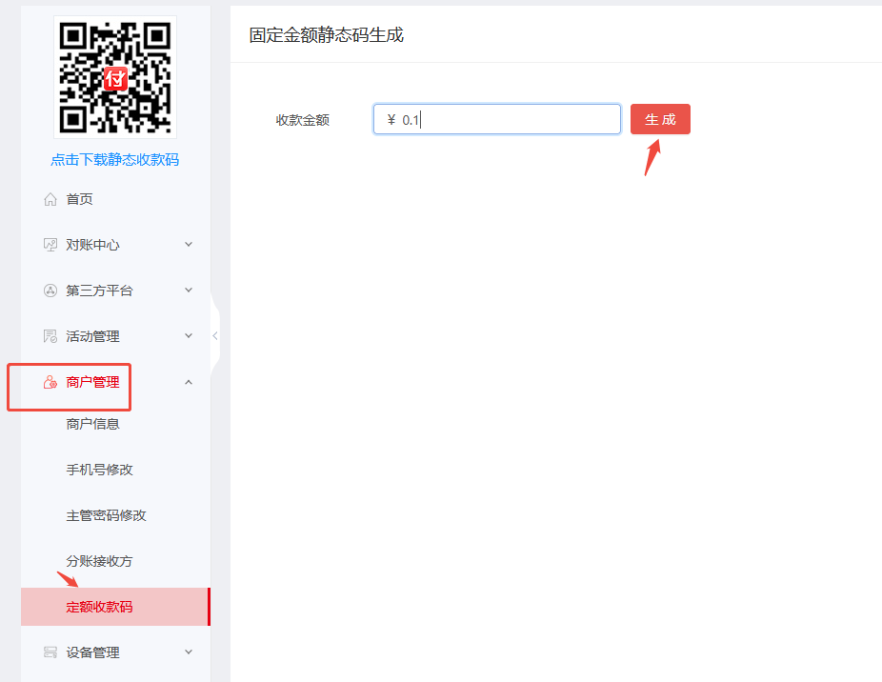Click the 商户管理 user icon
This screenshot has height=682, width=882.
tap(50, 382)
